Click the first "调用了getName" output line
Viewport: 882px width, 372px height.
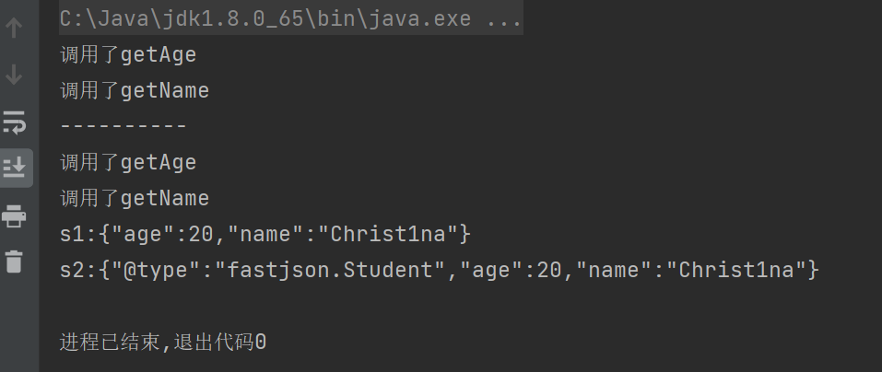pyautogui.click(x=135, y=91)
